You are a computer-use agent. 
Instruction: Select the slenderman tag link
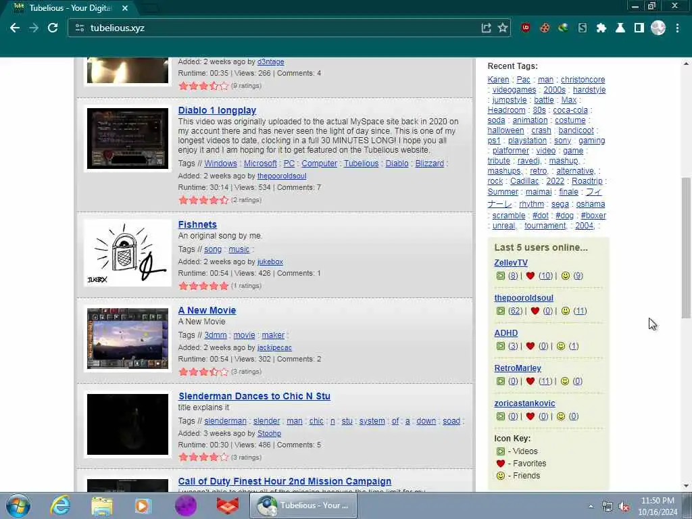[225, 421]
